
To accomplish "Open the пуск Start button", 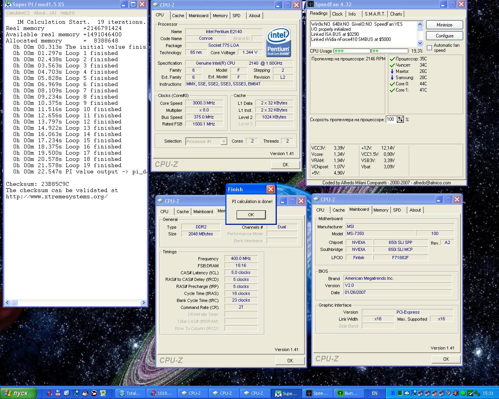I will click(x=19, y=393).
